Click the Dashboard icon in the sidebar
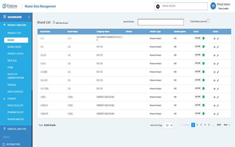 point(4,16)
